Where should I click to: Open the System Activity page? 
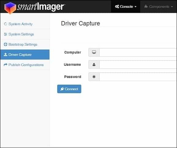pos(25,24)
